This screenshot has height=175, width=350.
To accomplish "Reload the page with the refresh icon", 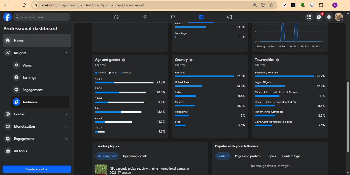I will click(x=24, y=5).
